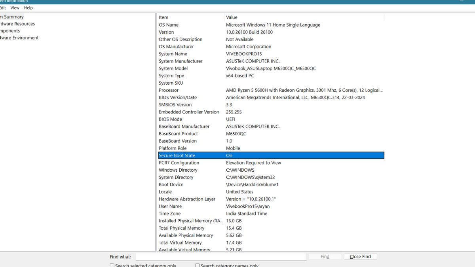Image resolution: width=475 pixels, height=267 pixels.
Task: Open the Help menu
Action: 28,8
